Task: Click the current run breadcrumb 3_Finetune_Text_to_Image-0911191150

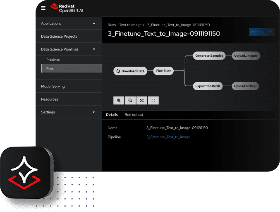Action: pos(178,25)
